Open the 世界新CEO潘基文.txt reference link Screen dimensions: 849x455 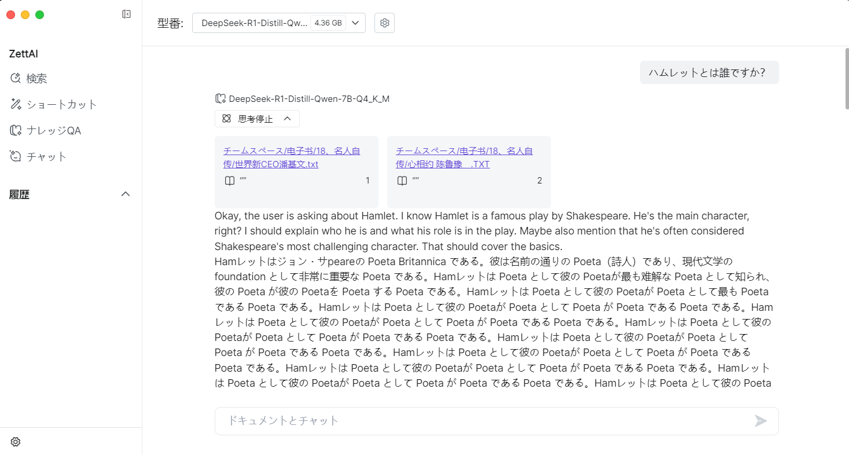(x=291, y=157)
